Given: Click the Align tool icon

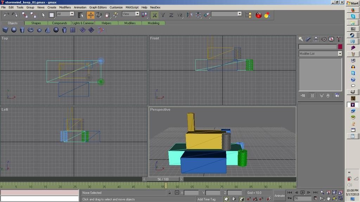Looking at the screenshot, I should coord(207,15).
